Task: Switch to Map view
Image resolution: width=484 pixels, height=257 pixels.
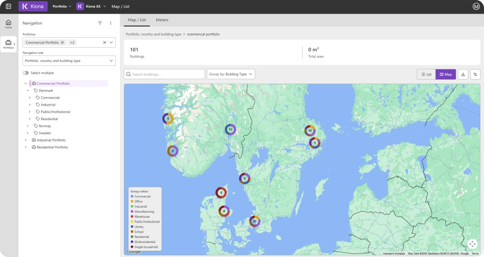Action: (446, 74)
